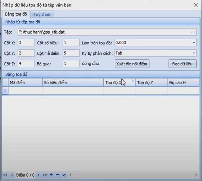Go to first record in navigator
The width and height of the screenshot is (202, 181).
pyautogui.click(x=5, y=175)
